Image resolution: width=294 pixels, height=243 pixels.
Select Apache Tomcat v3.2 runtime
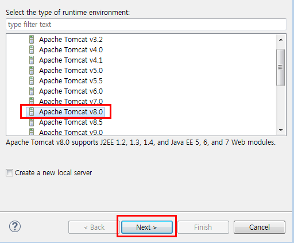(71, 40)
